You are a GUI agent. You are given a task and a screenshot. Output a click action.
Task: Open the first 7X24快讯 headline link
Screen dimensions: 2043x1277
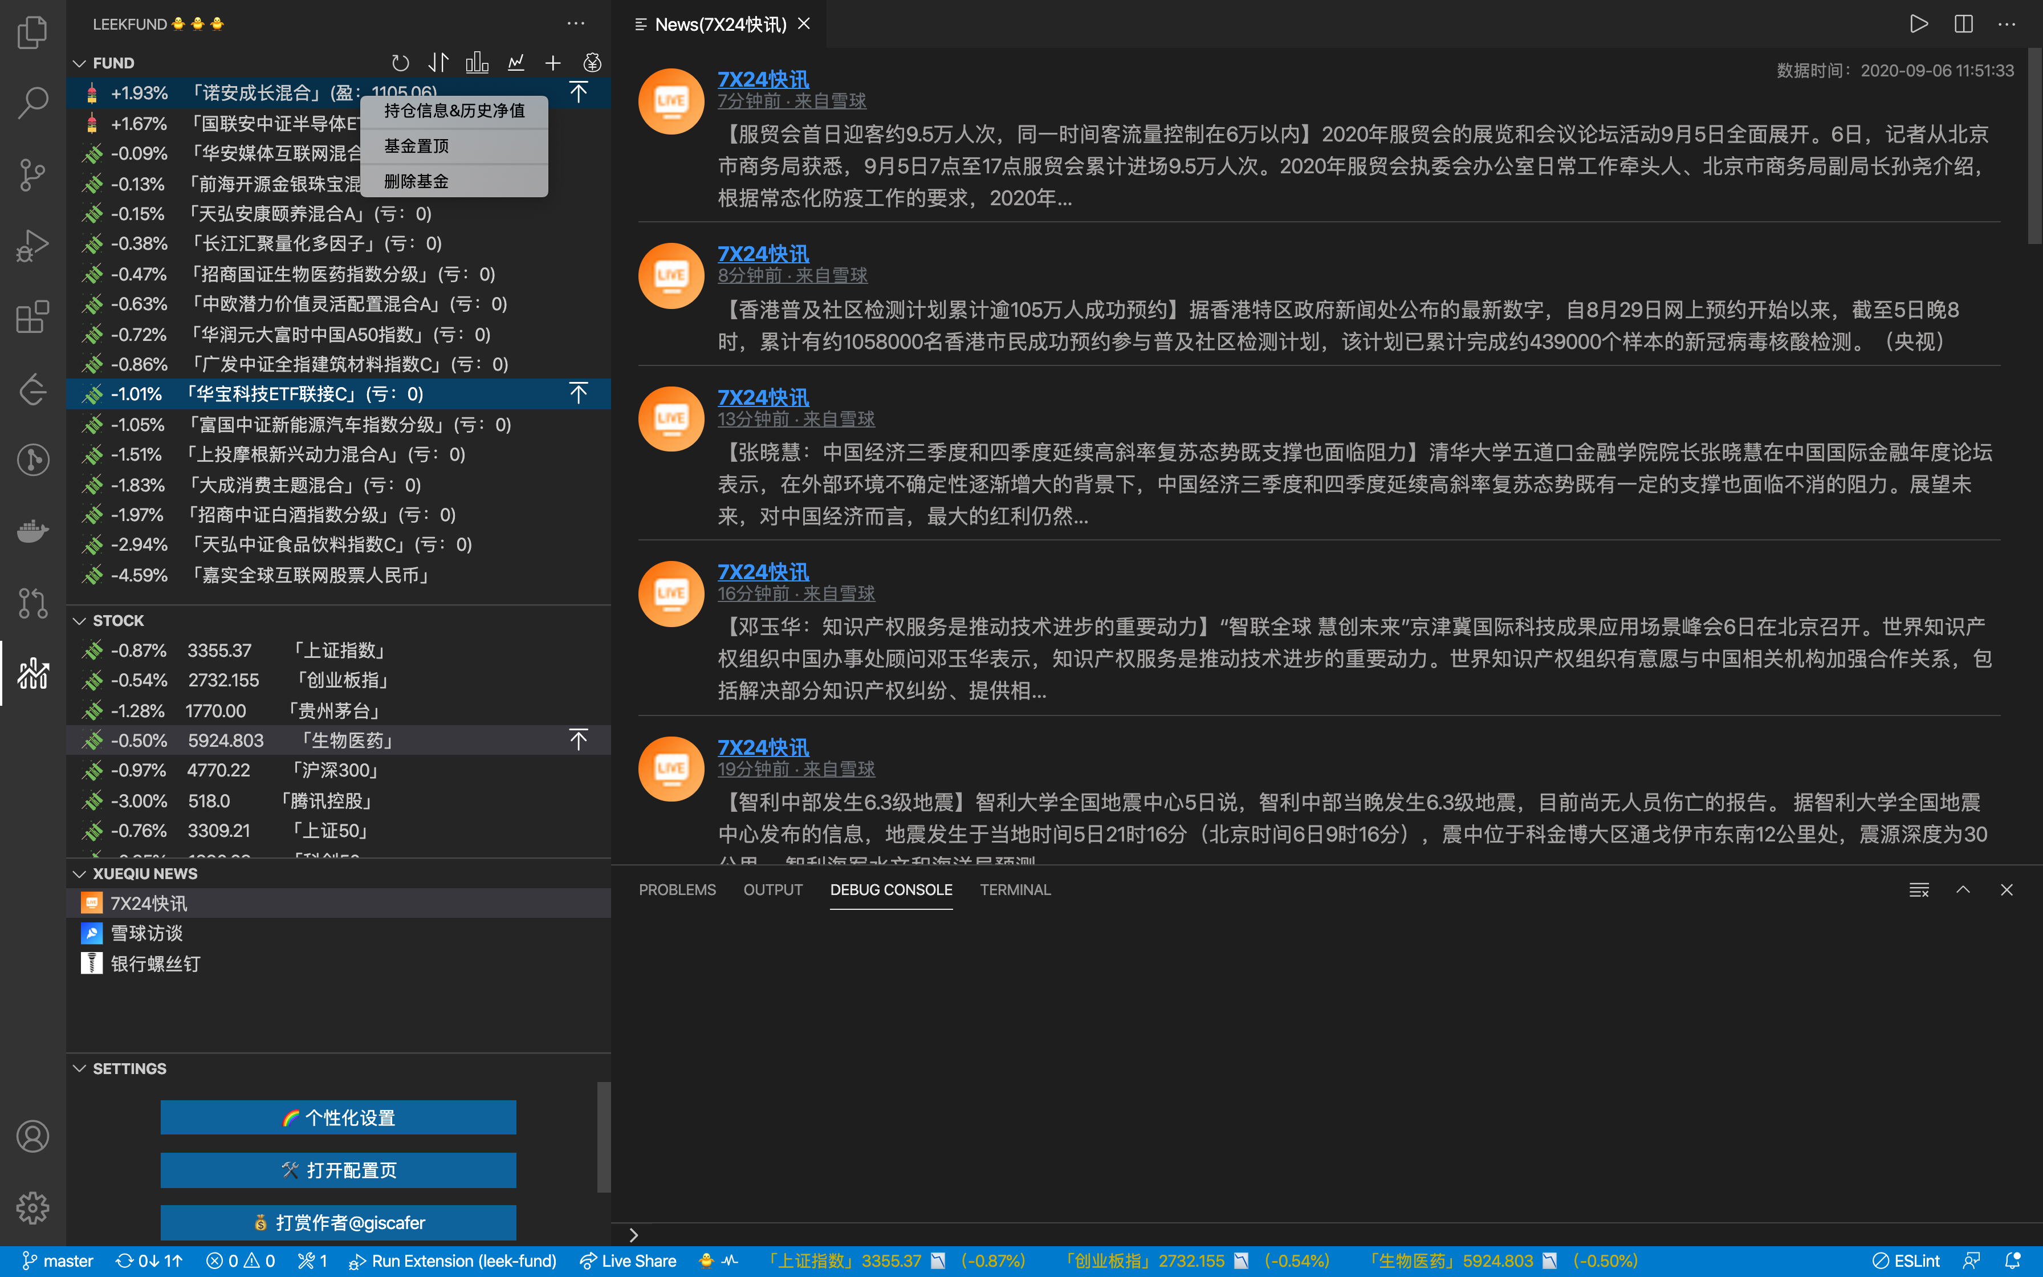763,79
